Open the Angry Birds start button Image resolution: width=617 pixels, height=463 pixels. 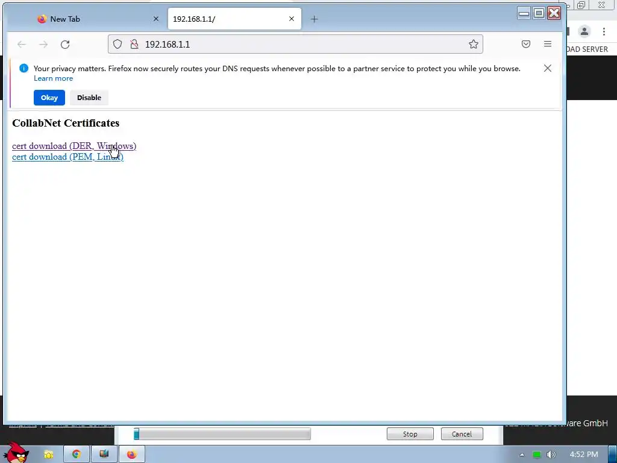click(x=15, y=453)
